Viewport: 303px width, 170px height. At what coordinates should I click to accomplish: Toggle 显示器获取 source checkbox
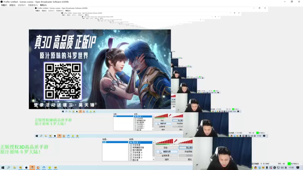point(131,150)
